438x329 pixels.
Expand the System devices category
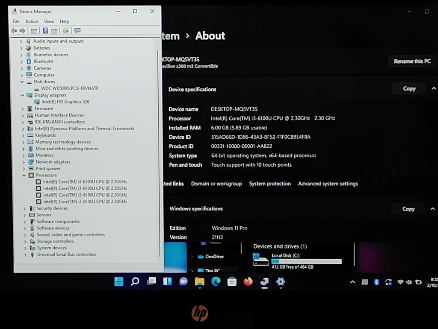25,248
